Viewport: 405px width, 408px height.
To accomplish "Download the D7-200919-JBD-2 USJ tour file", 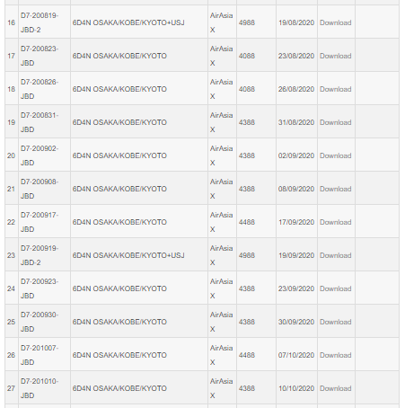I will pyautogui.click(x=335, y=255).
